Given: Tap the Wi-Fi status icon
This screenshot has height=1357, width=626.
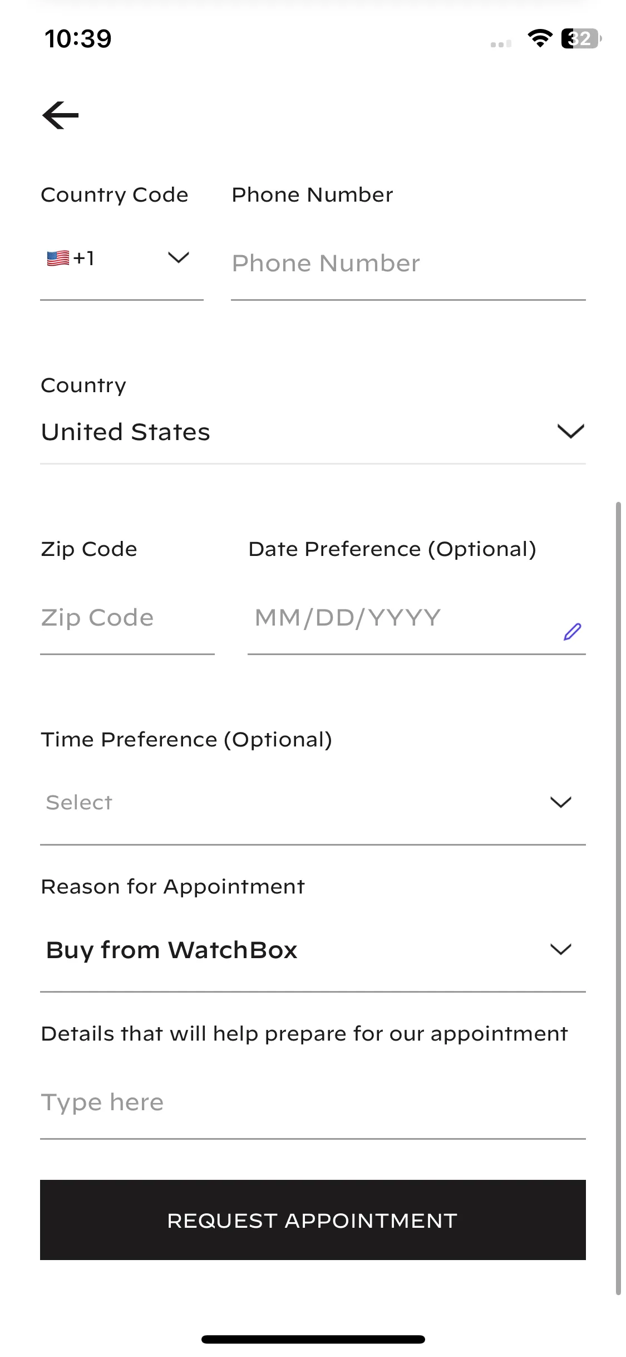Looking at the screenshot, I should point(540,38).
